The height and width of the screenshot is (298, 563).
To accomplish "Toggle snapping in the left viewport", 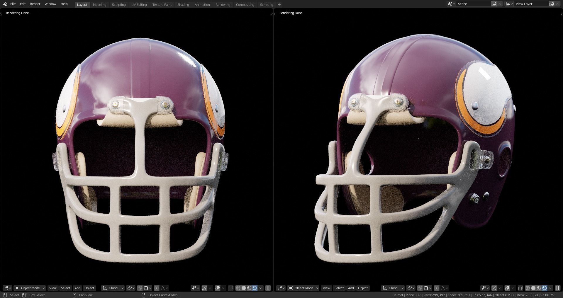I will [140, 288].
